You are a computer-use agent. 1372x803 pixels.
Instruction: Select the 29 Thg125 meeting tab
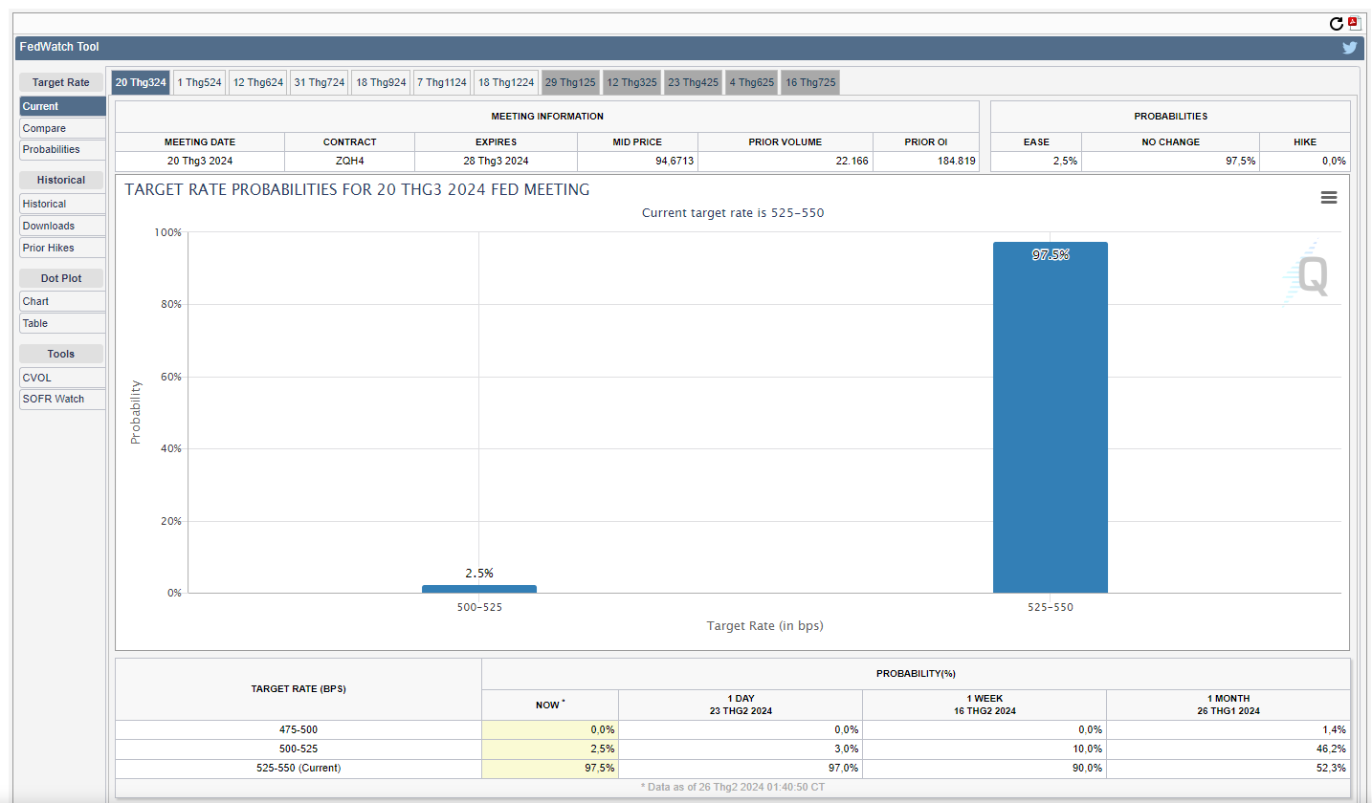[x=570, y=82]
